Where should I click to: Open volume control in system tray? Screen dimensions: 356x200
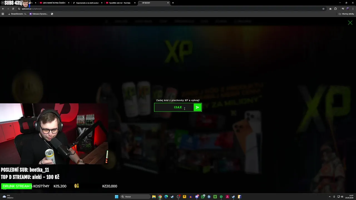pos(342,197)
